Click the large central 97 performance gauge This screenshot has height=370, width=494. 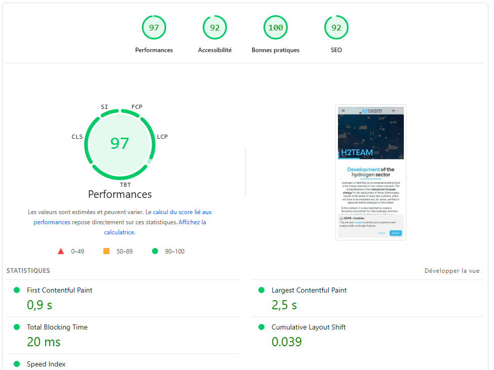(x=120, y=144)
